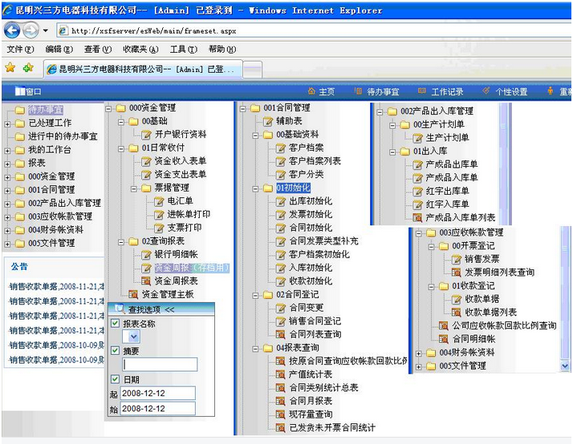
Task: Click the IE forward arrow button
Action: point(30,30)
